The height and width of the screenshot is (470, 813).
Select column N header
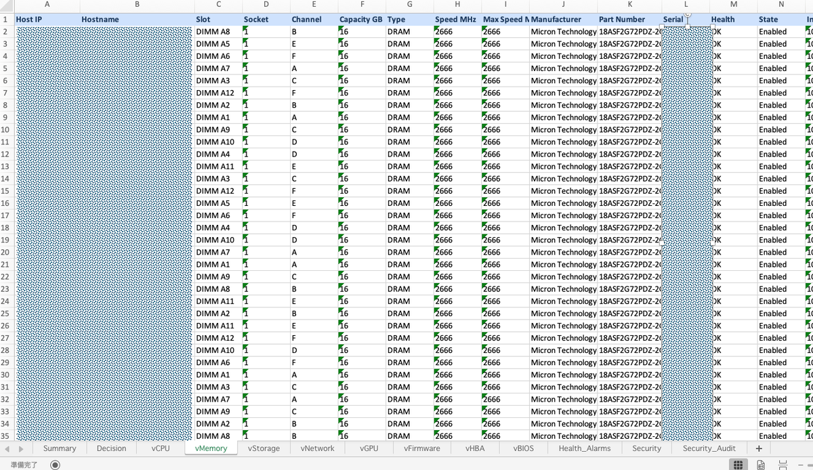click(781, 5)
